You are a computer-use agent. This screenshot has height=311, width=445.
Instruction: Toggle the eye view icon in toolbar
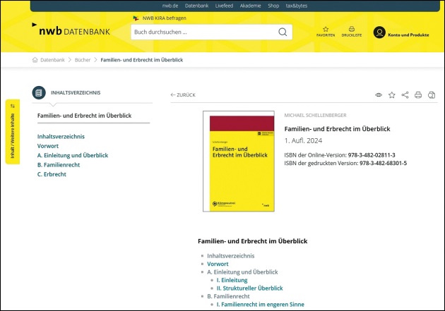(379, 94)
